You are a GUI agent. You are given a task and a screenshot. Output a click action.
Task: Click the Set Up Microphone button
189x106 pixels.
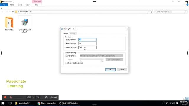[x=114, y=60]
